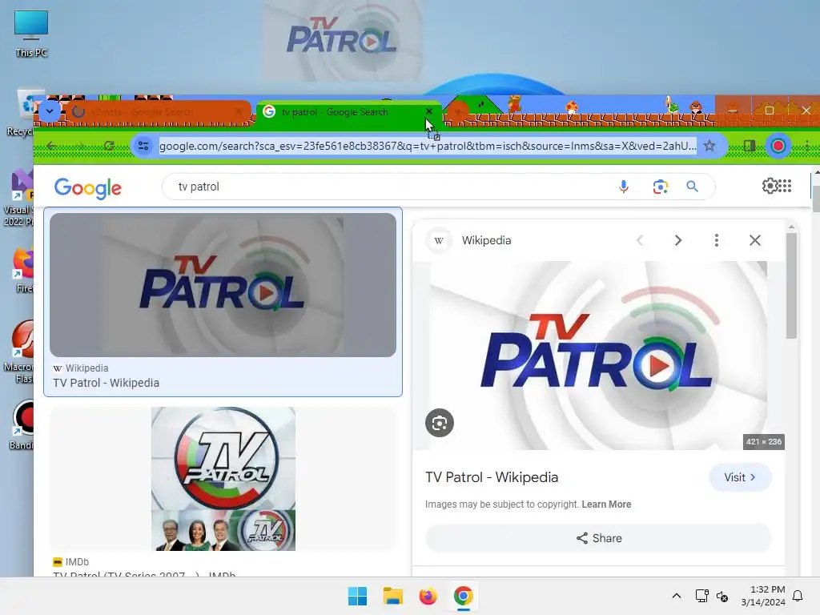Screen dimensions: 820x615
Task: Select the IMDb TV Patrol image result
Action: pos(223,479)
